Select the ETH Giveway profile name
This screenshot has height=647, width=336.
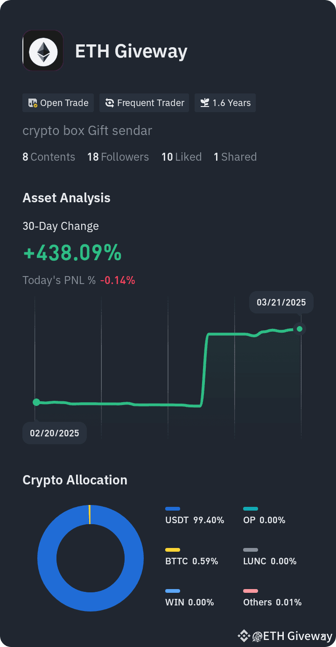coord(131,51)
